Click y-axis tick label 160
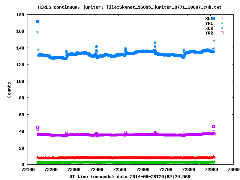The height and width of the screenshot is (180, 240). click(20, 31)
